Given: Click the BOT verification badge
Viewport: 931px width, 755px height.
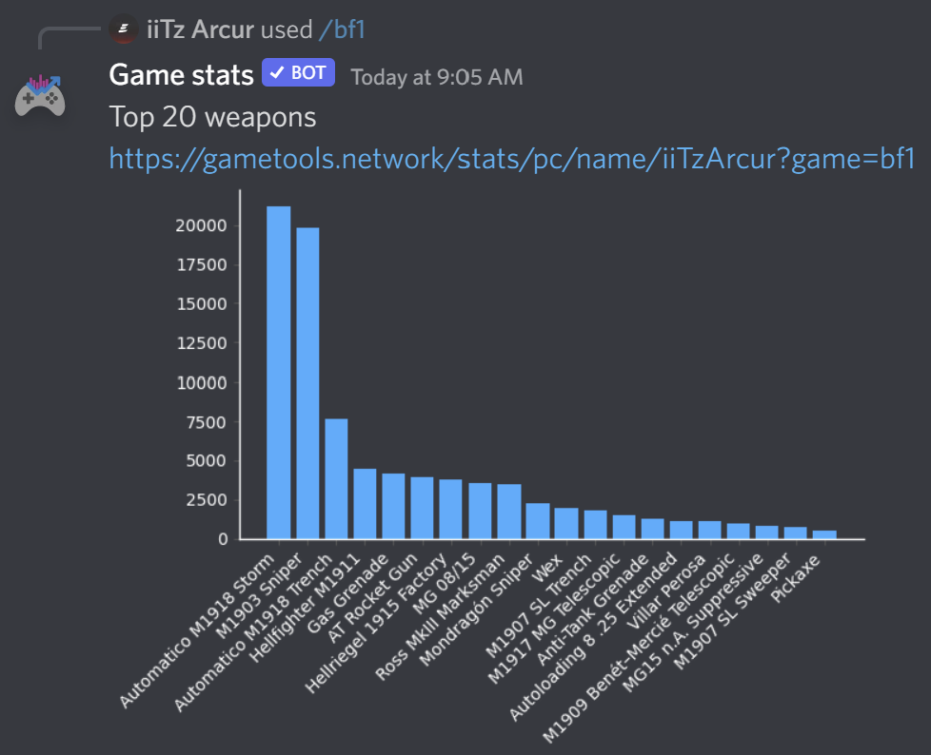Looking at the screenshot, I should (x=297, y=72).
